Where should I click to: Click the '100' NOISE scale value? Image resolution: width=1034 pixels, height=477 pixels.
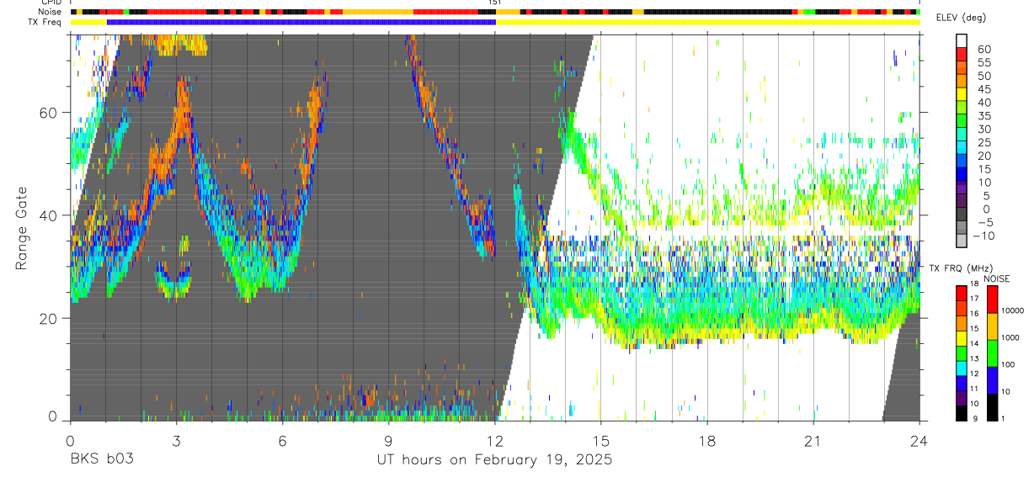click(1009, 364)
